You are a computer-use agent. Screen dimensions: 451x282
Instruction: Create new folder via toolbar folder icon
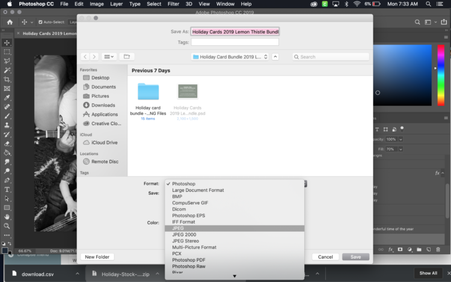pyautogui.click(x=127, y=57)
